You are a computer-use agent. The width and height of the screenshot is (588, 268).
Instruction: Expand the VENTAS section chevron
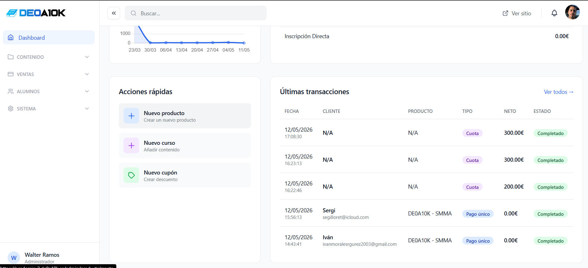[87, 74]
